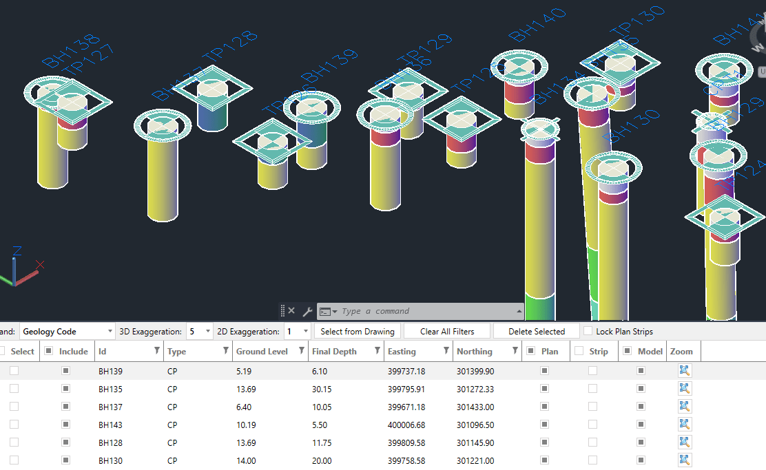Filter the Id column with its funnel icon
The width and height of the screenshot is (766, 470).
point(157,350)
